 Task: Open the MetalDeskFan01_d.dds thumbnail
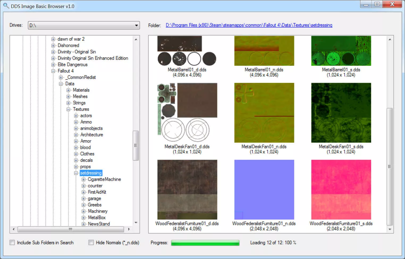pyautogui.click(x=187, y=113)
